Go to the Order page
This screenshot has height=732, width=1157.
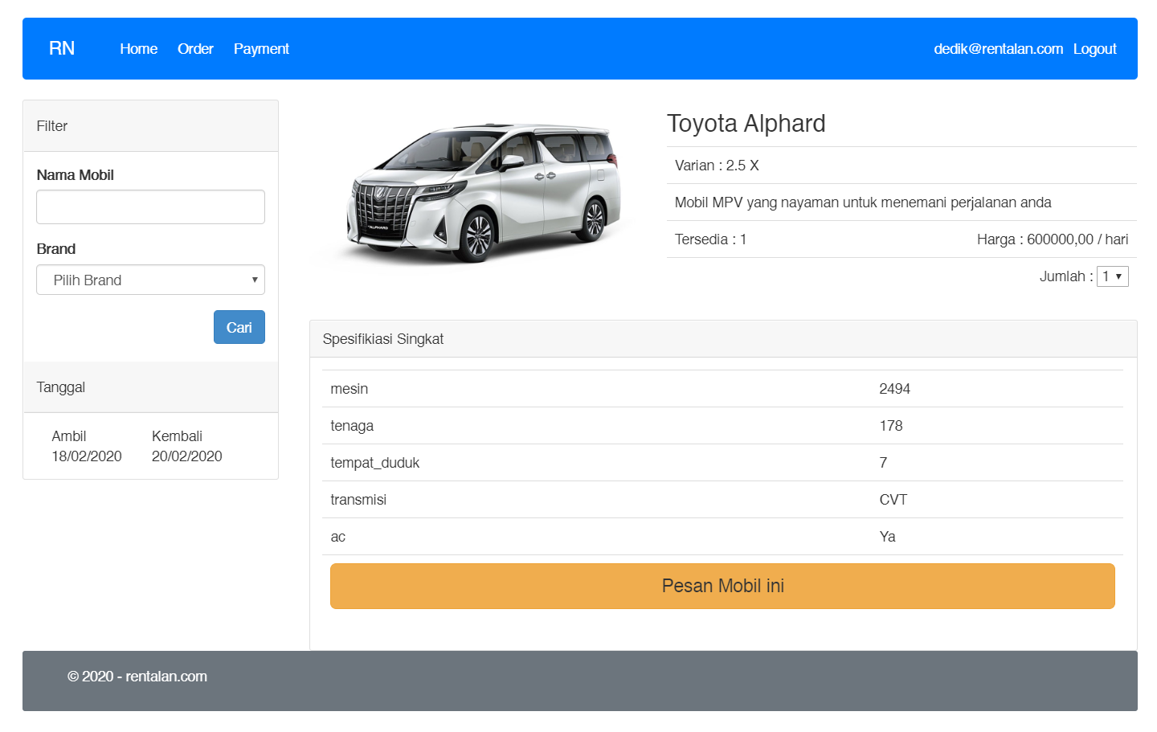(x=195, y=49)
